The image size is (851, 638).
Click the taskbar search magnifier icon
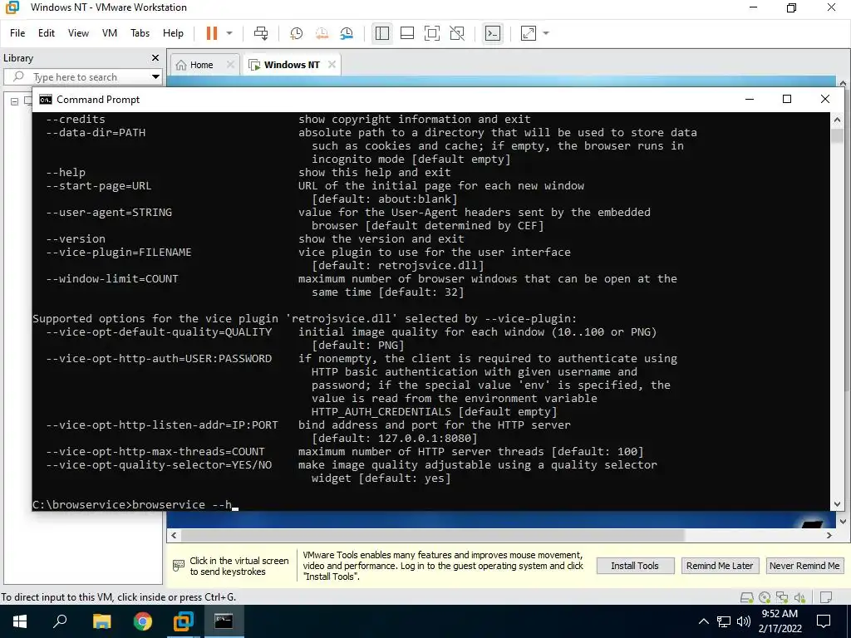click(60, 621)
